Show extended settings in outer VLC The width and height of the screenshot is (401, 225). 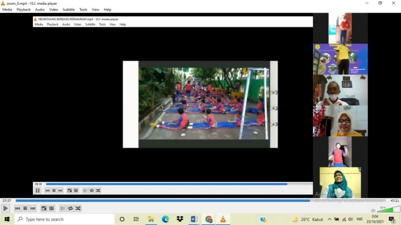52,208
